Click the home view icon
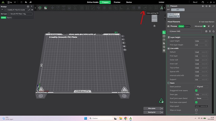 pos(154,26)
